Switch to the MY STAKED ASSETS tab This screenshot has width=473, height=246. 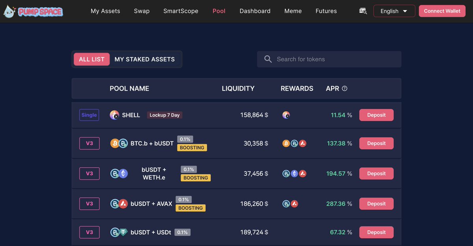[145, 59]
